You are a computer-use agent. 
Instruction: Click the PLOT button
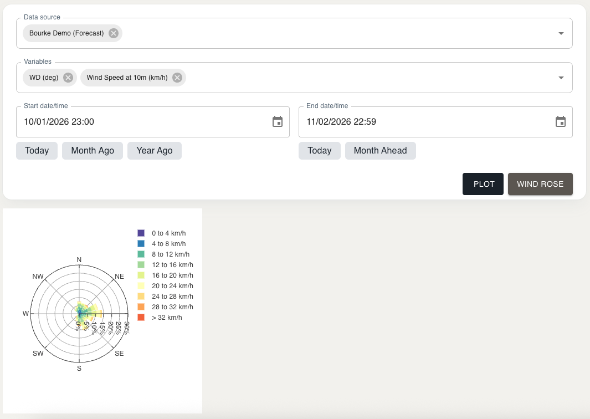point(483,184)
